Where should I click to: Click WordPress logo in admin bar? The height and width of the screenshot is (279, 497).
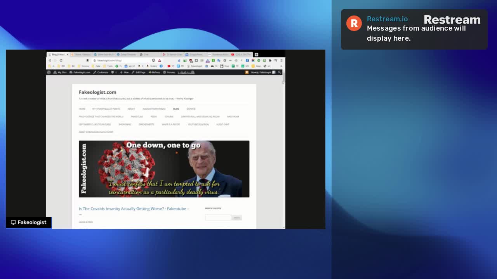tap(49, 72)
